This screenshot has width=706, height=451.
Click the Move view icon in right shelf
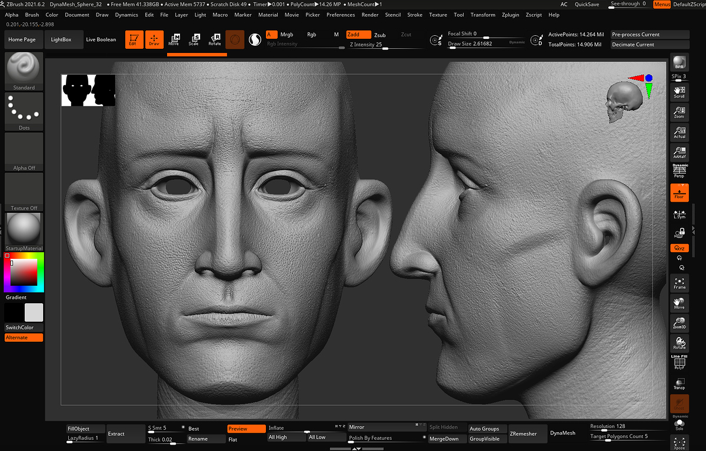click(680, 303)
